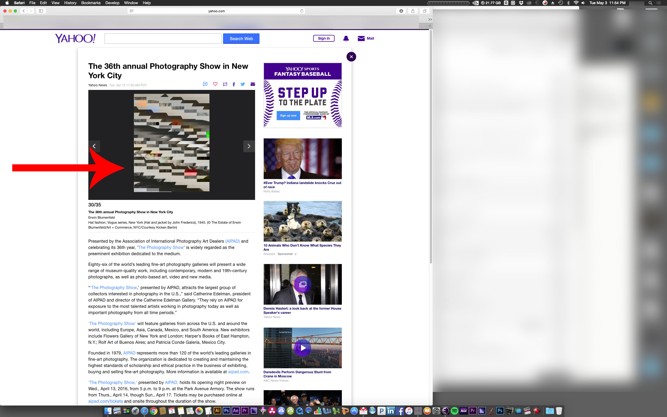Launch Adobe Illustrator from the Dock
The height and width of the screenshot is (417, 667).
click(x=217, y=411)
